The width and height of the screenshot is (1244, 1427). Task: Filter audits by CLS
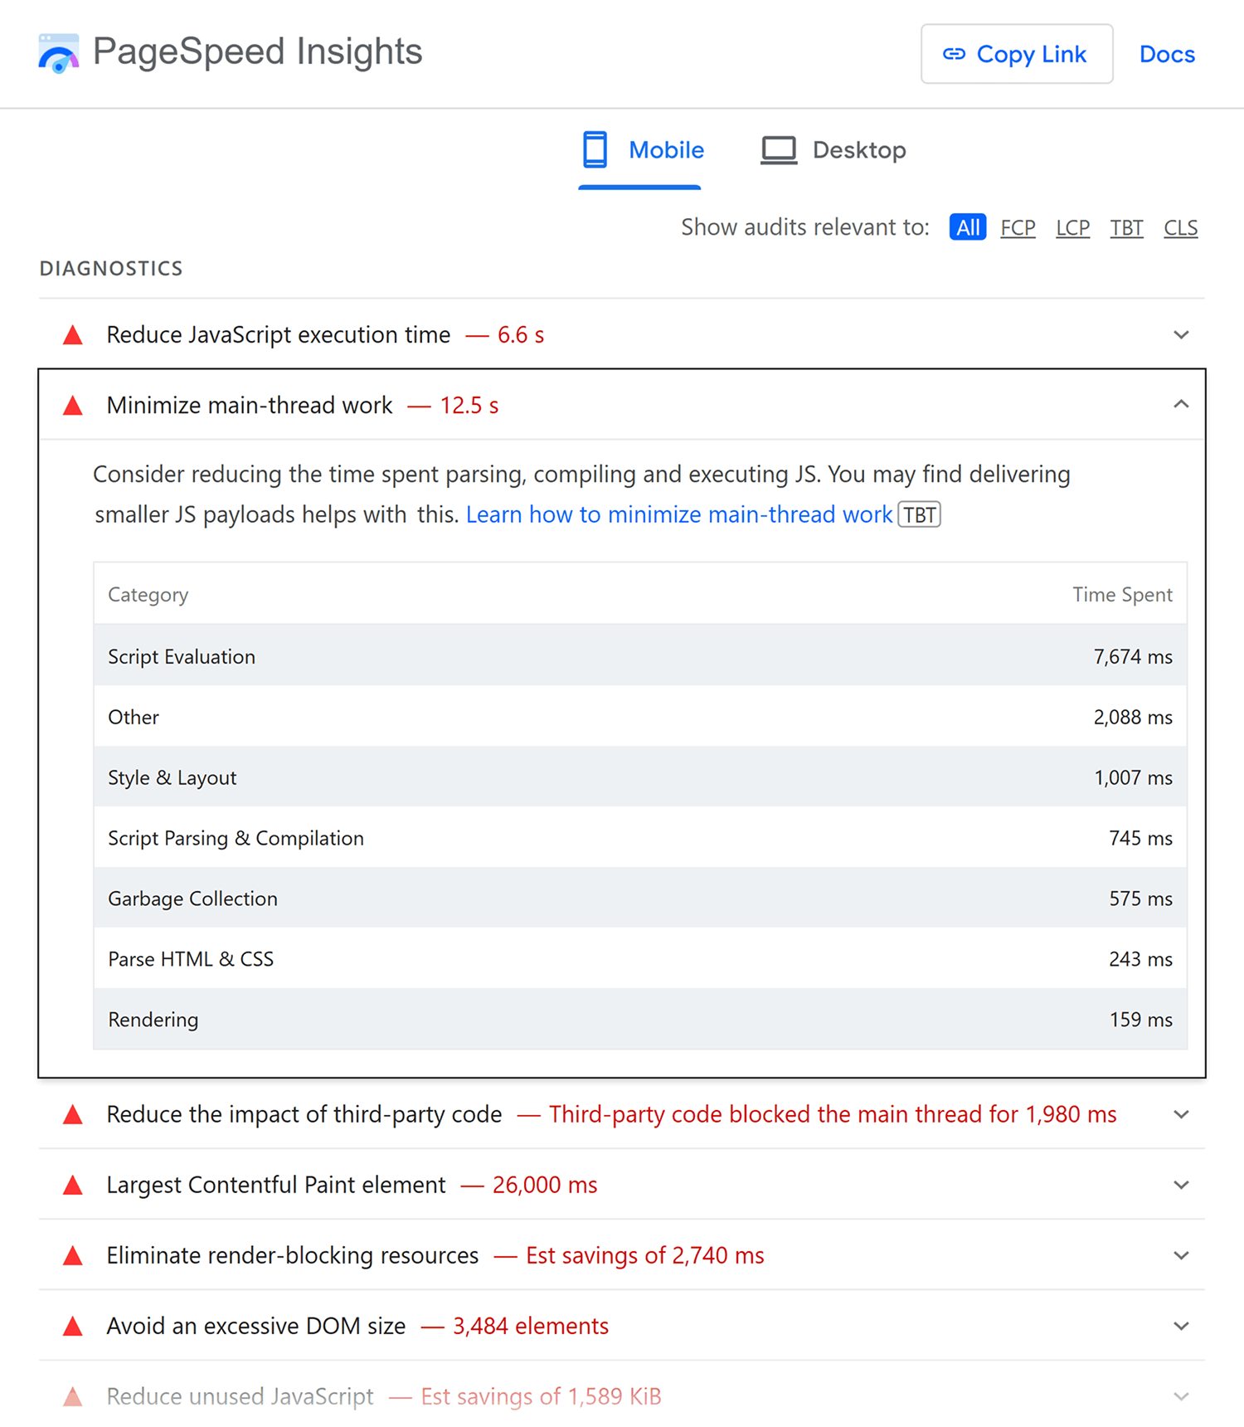(x=1180, y=228)
